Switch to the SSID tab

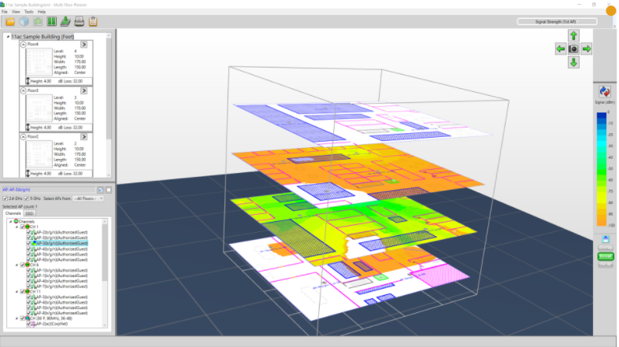(x=30, y=212)
